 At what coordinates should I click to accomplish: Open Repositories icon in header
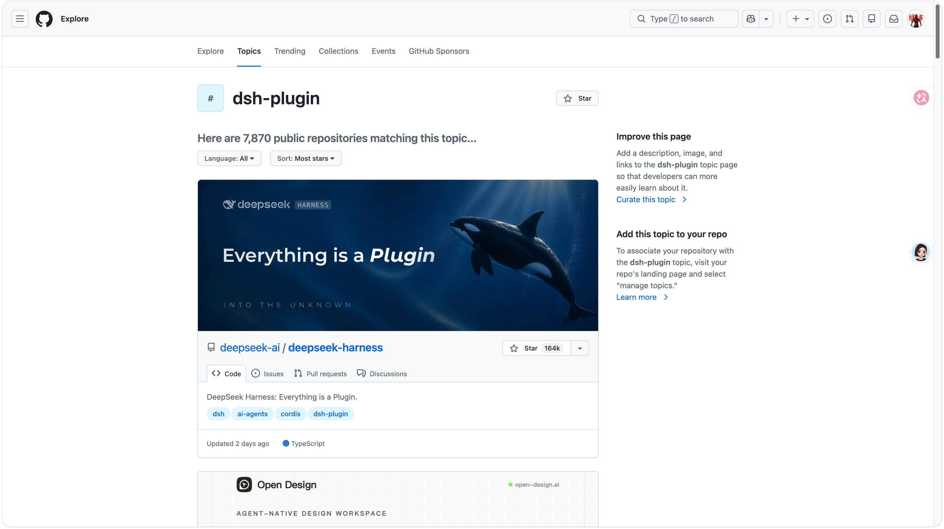point(872,19)
